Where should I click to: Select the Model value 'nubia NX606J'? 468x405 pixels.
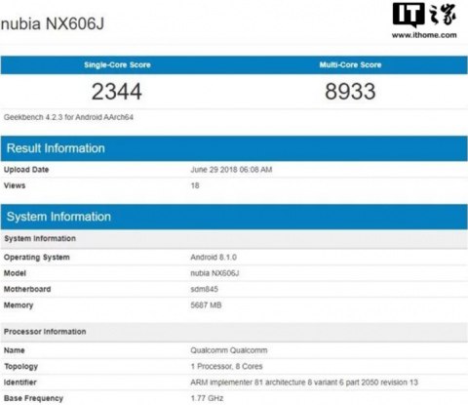pyautogui.click(x=214, y=273)
